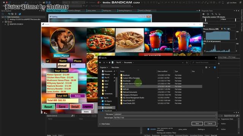Click the green Reset button in form

tap(48, 107)
